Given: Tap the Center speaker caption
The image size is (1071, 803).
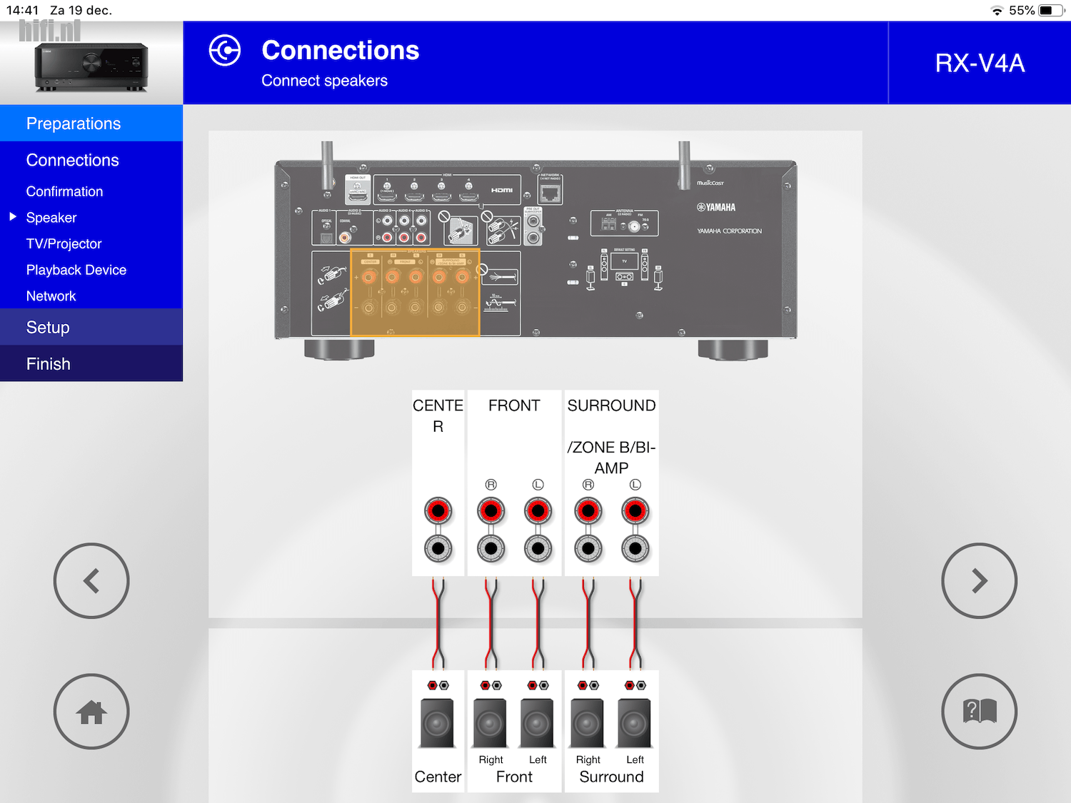Looking at the screenshot, I should pyautogui.click(x=438, y=777).
